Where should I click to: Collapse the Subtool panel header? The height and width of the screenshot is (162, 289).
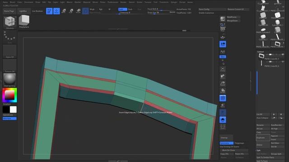point(261,52)
